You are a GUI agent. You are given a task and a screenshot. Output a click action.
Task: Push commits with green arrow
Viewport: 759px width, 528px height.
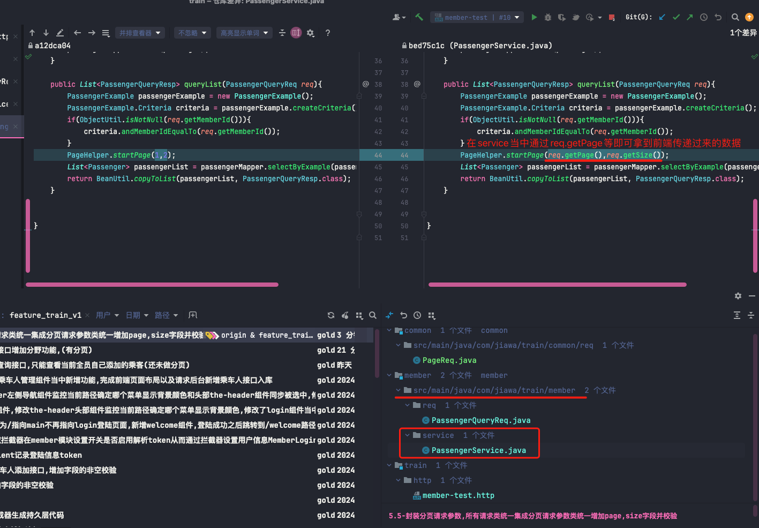(x=690, y=17)
